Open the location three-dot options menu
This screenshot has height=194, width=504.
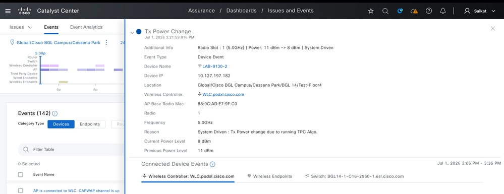(x=106, y=42)
